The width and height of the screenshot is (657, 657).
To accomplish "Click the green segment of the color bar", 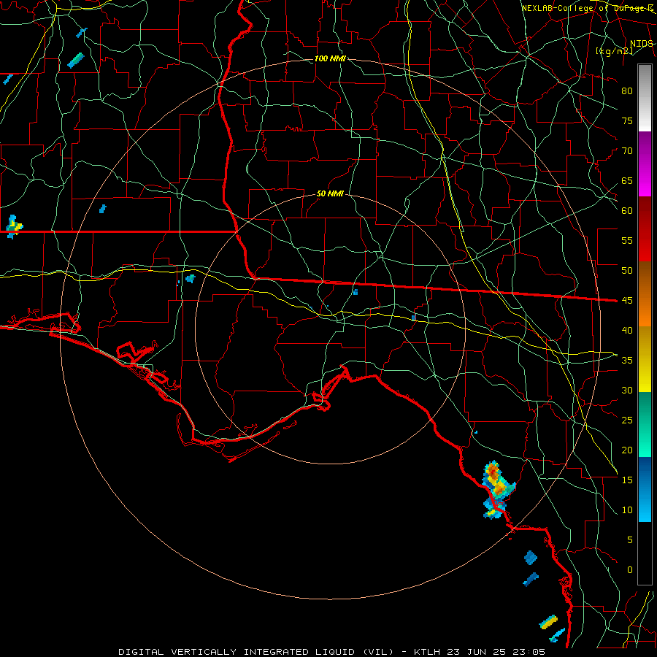I will point(645,424).
